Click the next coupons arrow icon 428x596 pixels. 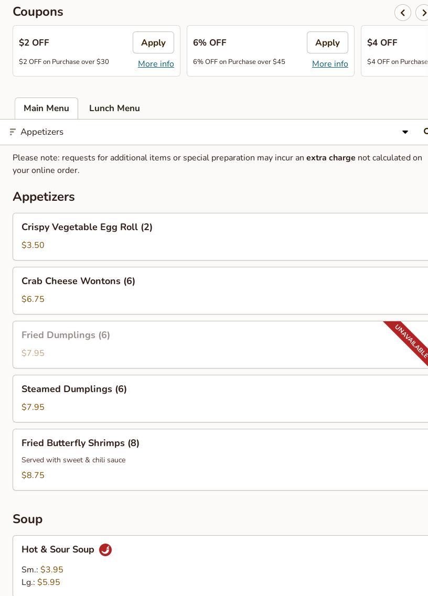[423, 13]
